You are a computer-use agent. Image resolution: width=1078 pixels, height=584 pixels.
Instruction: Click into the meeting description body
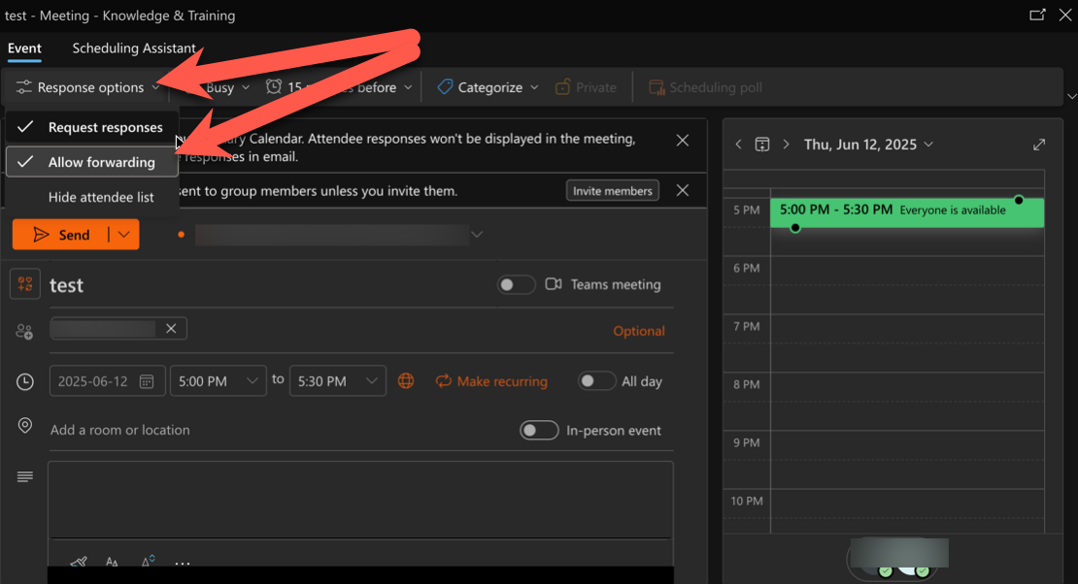coord(360,500)
